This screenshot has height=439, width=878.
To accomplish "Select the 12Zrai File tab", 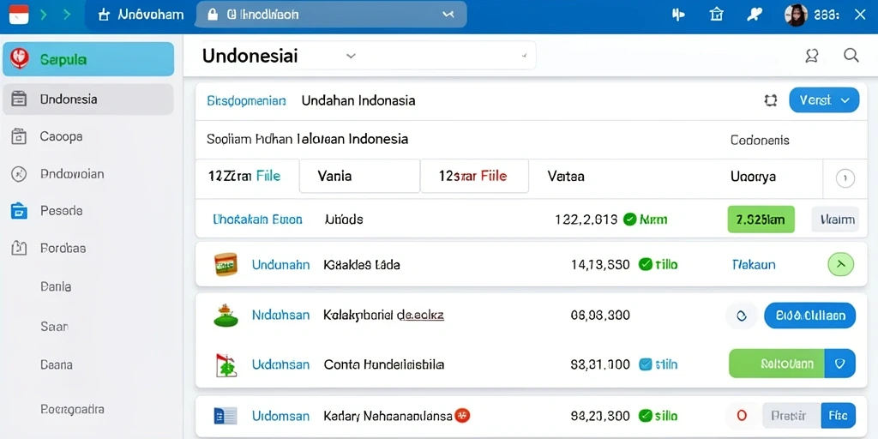I will (x=248, y=176).
